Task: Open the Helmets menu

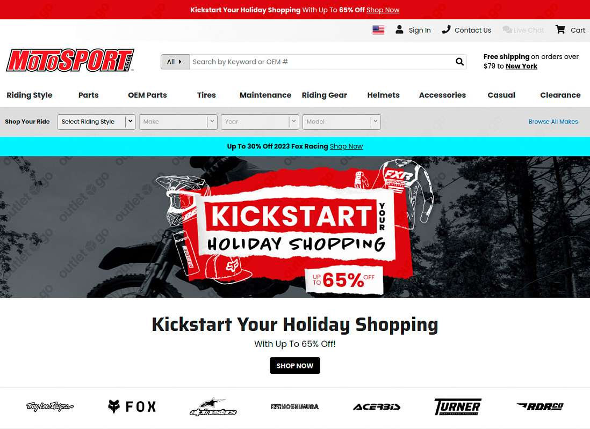Action: click(383, 95)
